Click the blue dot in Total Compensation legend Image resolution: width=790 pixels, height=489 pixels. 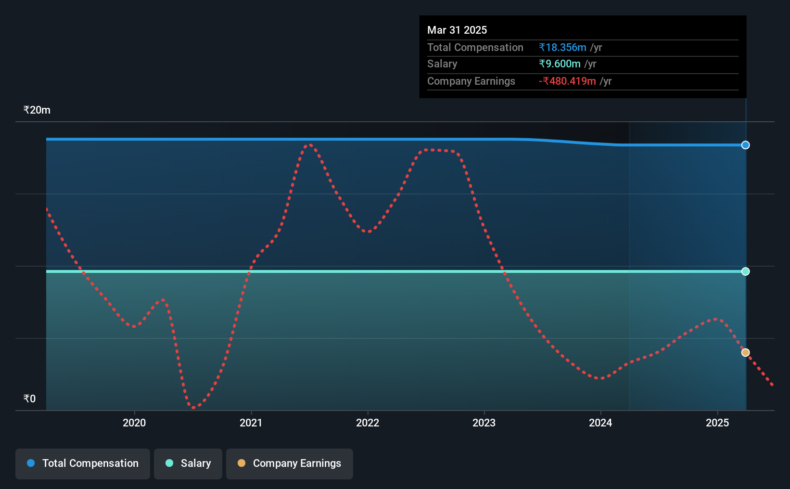(31, 463)
